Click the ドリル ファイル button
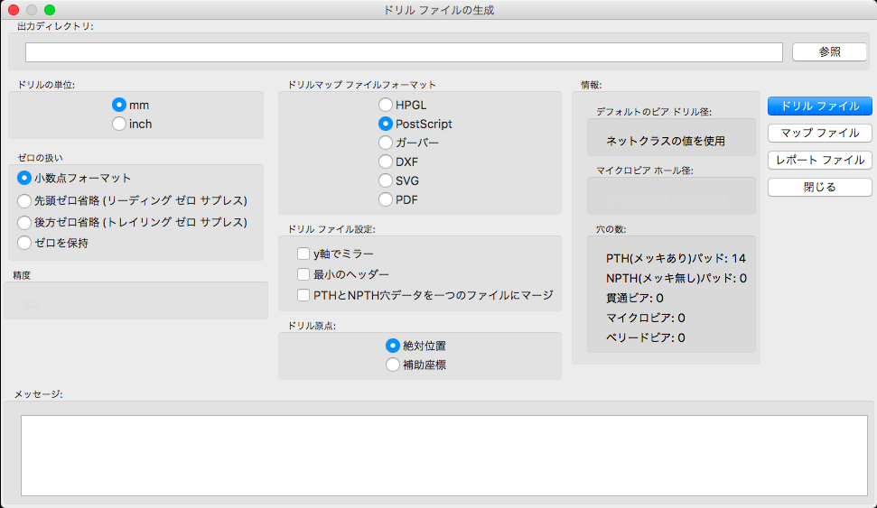The width and height of the screenshot is (877, 508). click(819, 106)
